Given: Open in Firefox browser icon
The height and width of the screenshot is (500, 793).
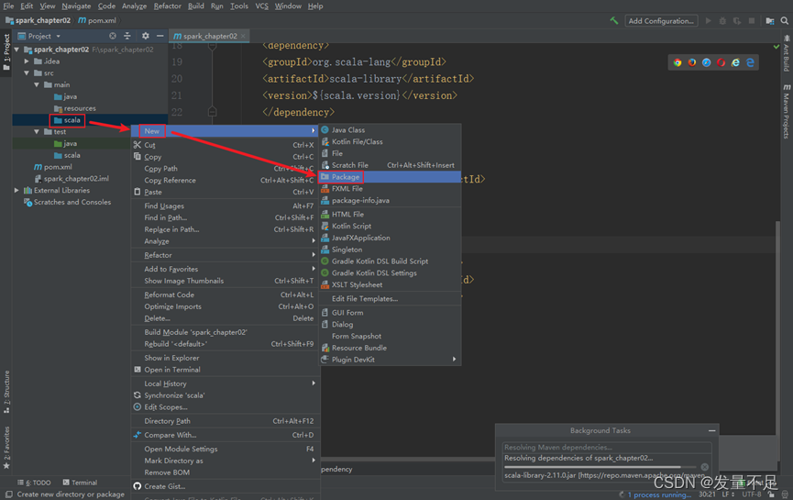Looking at the screenshot, I should click(x=692, y=62).
